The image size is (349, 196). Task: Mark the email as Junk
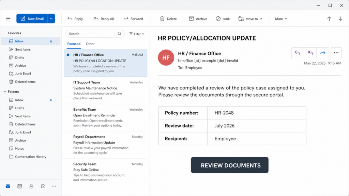pyautogui.click(x=223, y=19)
